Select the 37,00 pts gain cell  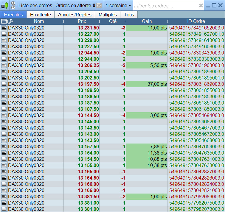click(x=147, y=84)
